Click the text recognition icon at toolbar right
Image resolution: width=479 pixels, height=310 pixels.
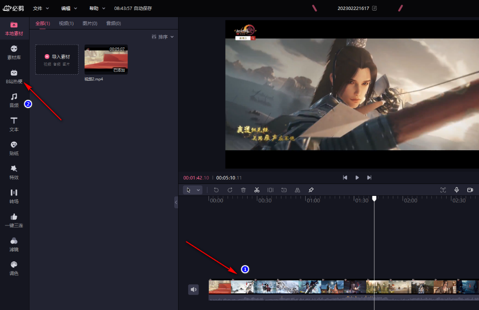[x=443, y=190]
